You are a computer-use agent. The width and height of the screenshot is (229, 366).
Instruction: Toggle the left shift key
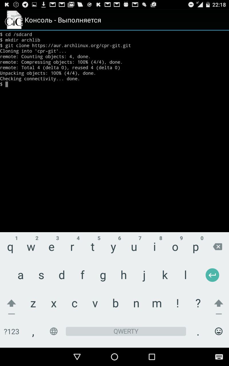click(x=11, y=304)
